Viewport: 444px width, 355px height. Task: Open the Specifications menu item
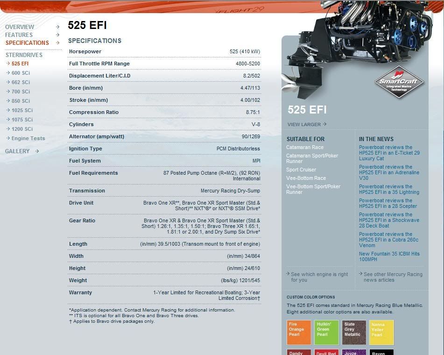pos(27,43)
